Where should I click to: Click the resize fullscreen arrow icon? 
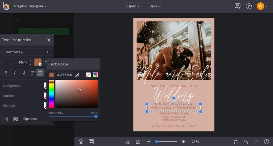coord(138,142)
